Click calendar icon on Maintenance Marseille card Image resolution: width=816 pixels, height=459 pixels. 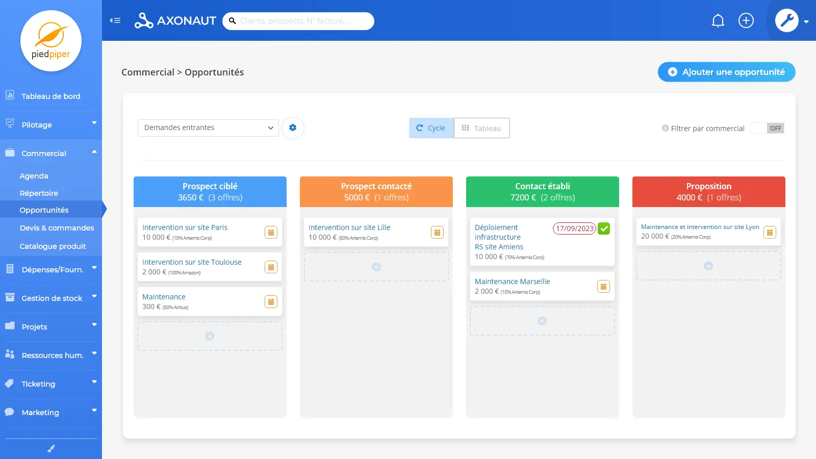point(603,287)
